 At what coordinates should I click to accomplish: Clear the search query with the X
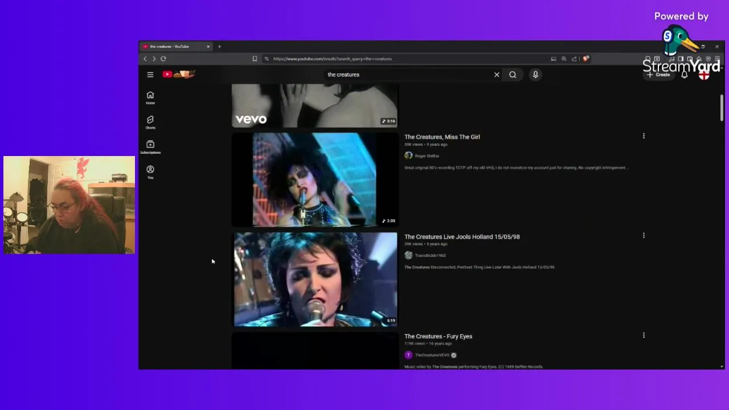(x=497, y=75)
